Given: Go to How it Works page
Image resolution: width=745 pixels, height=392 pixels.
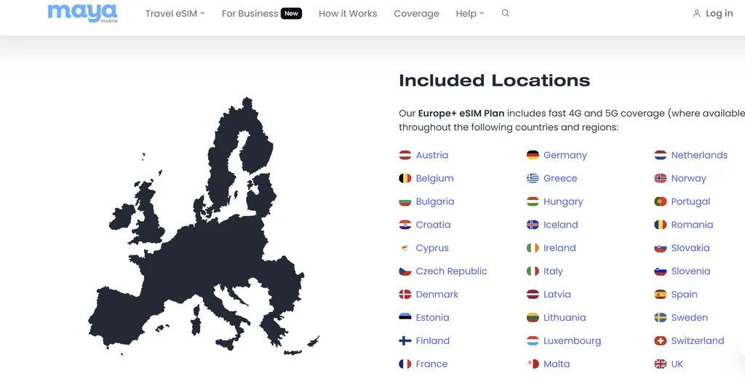Looking at the screenshot, I should [x=348, y=14].
